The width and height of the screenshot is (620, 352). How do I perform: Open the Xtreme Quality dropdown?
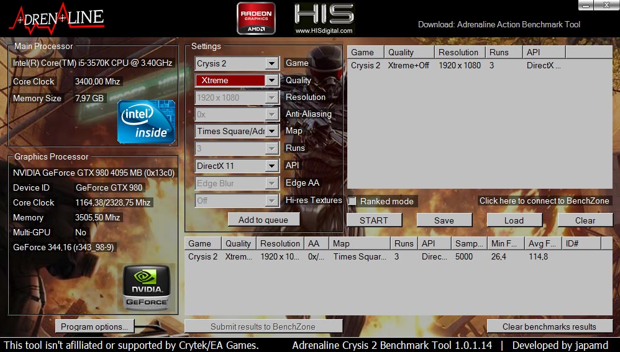click(271, 80)
